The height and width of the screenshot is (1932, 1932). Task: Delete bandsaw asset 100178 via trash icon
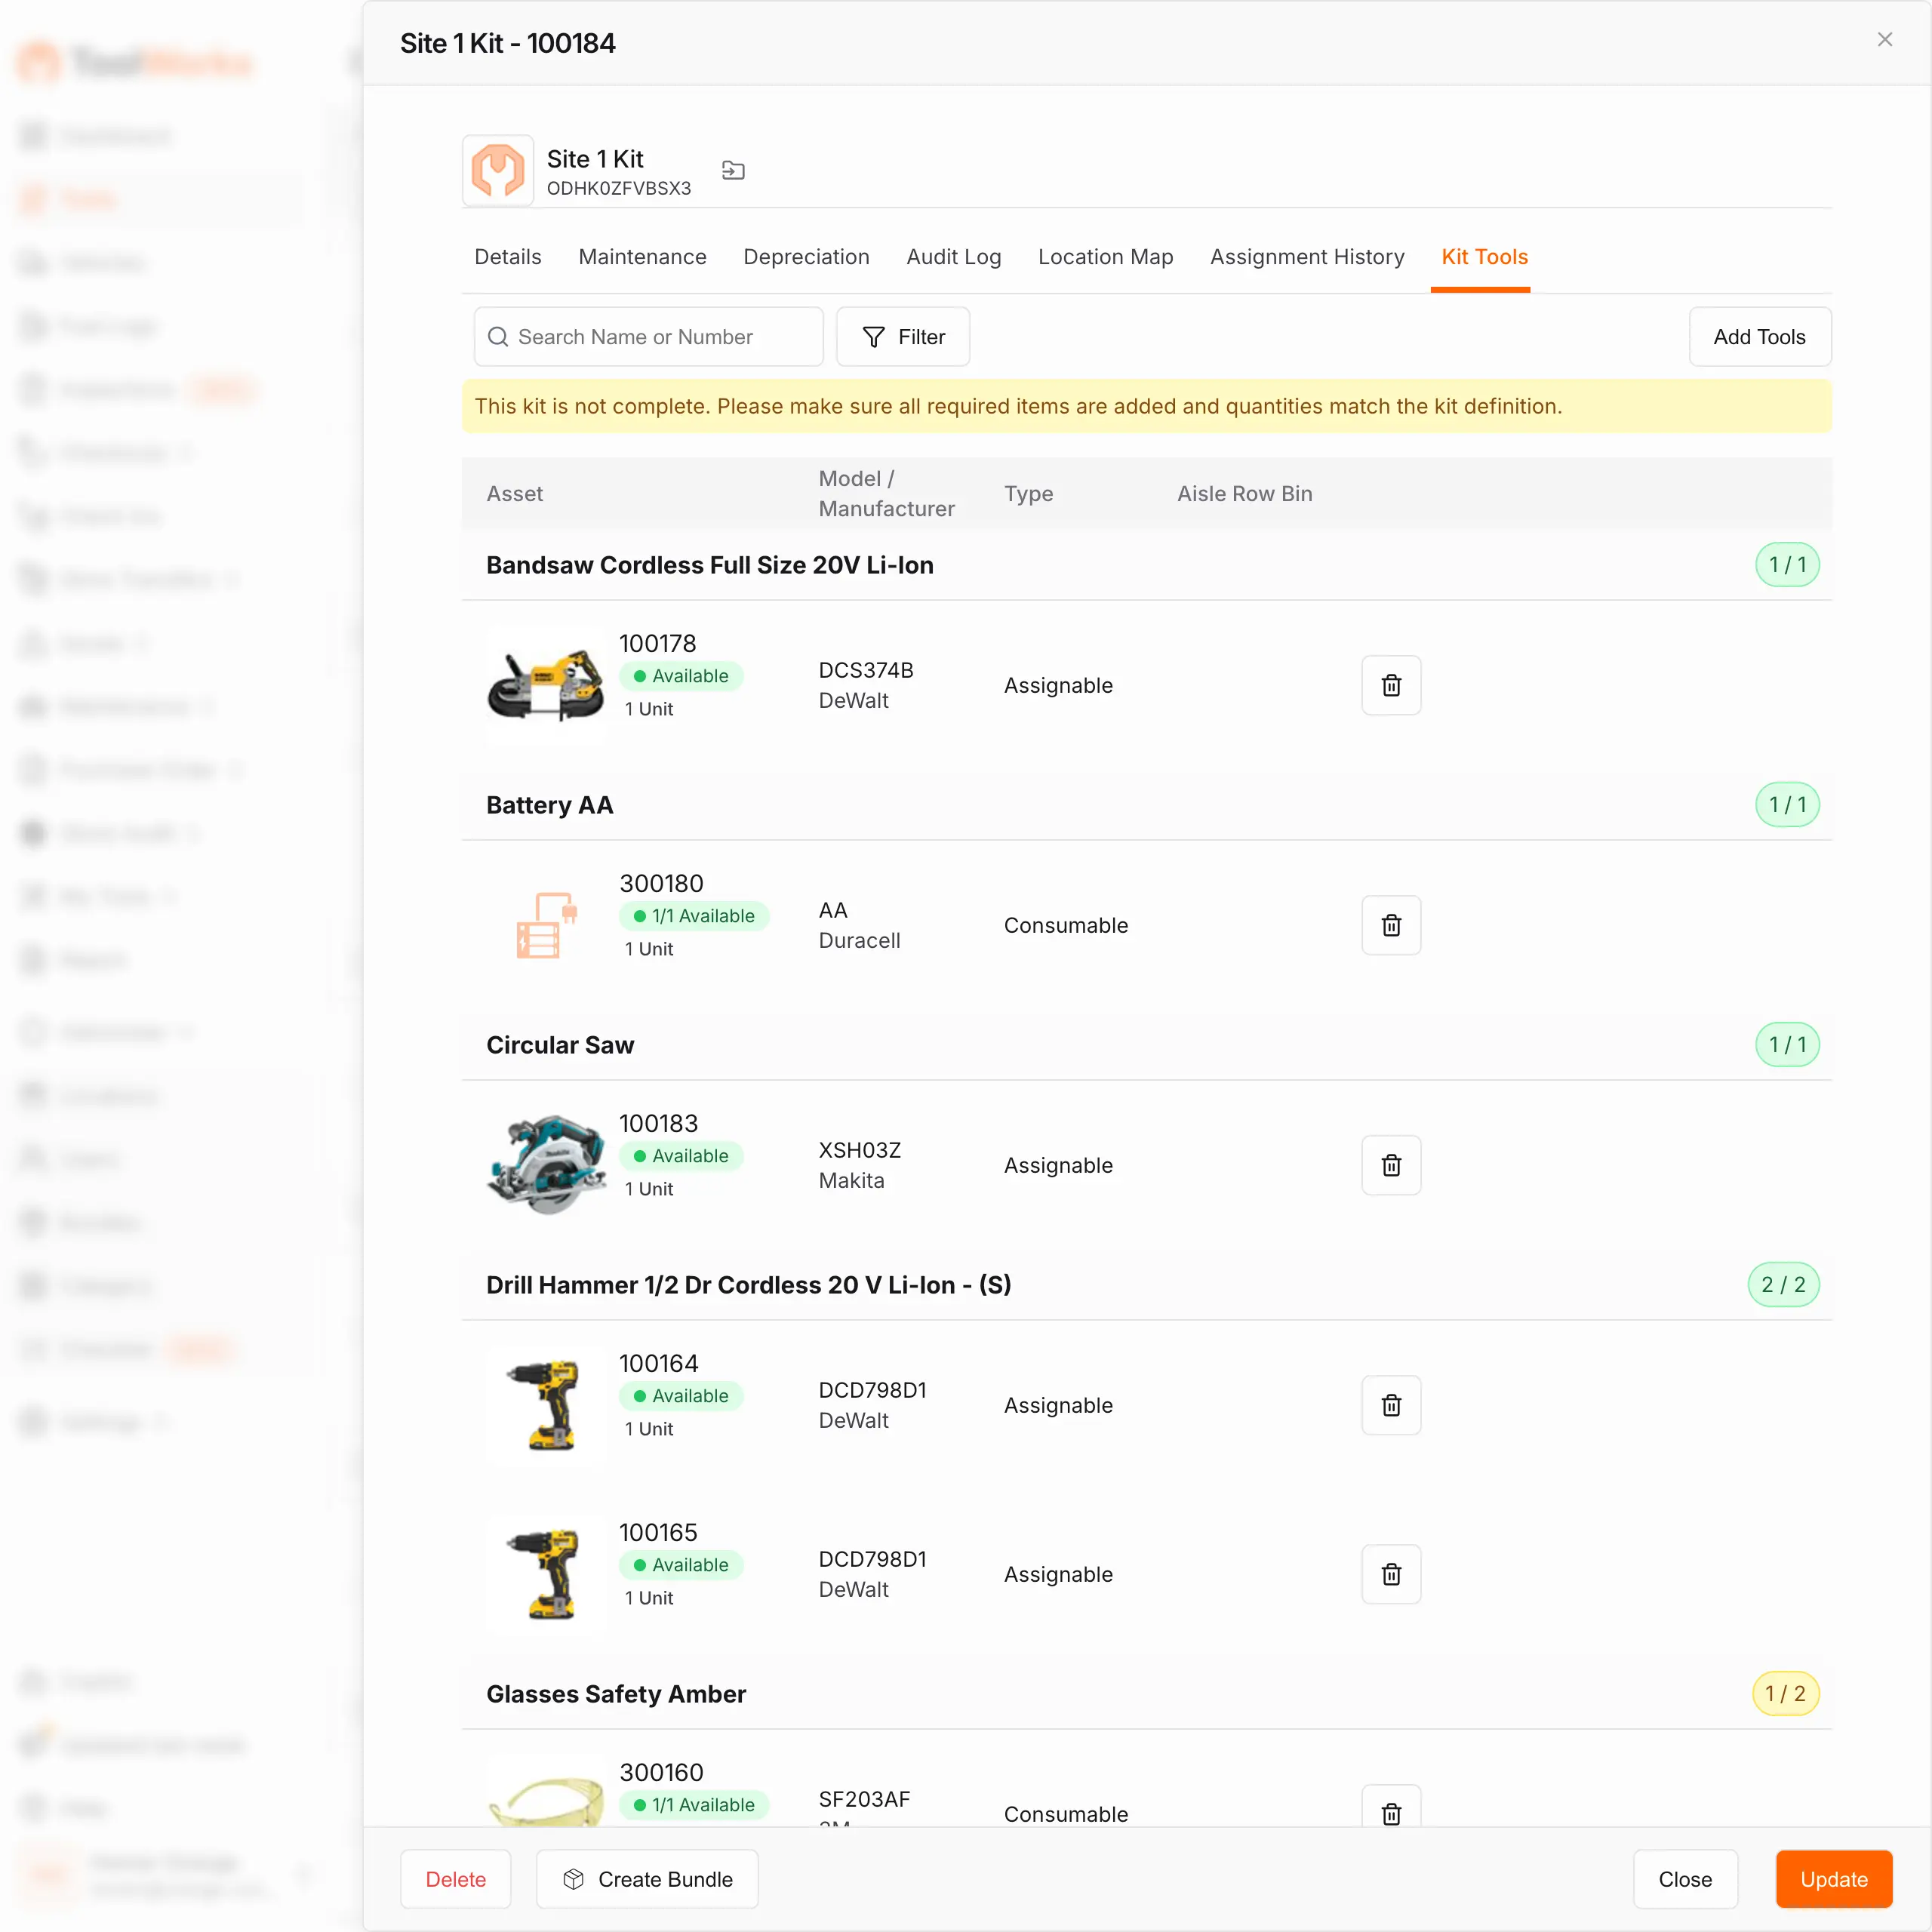pos(1391,685)
